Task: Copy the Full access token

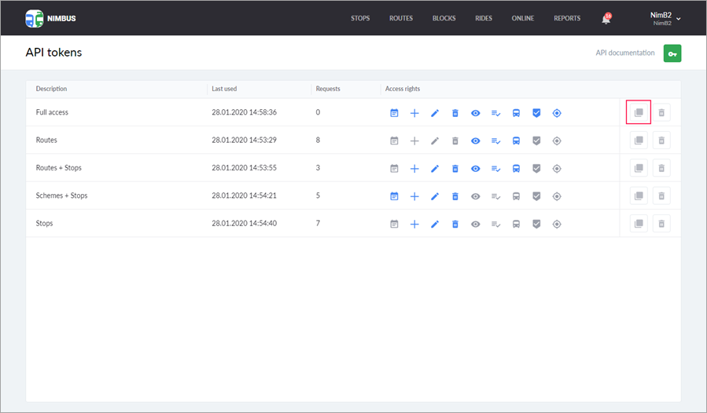Action: [639, 113]
